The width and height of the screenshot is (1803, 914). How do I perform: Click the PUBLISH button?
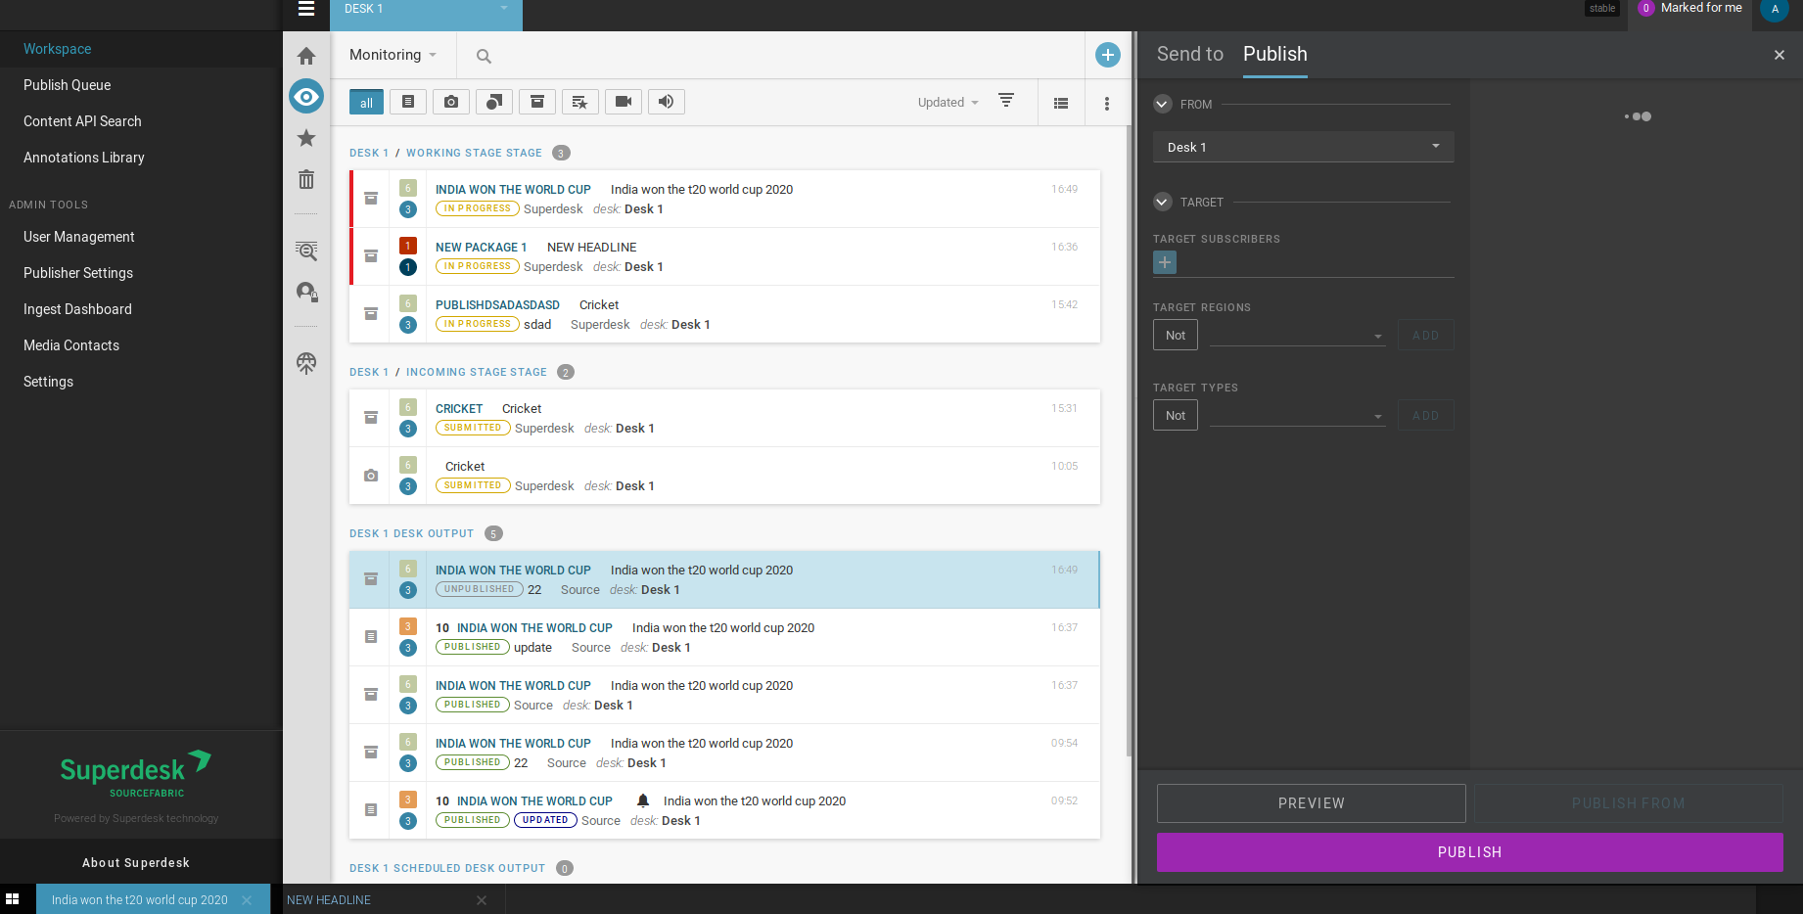[x=1469, y=851]
